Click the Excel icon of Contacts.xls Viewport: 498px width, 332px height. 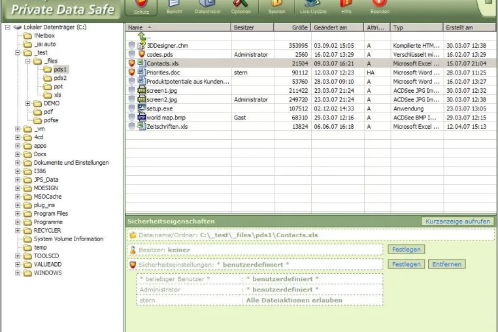(142, 63)
